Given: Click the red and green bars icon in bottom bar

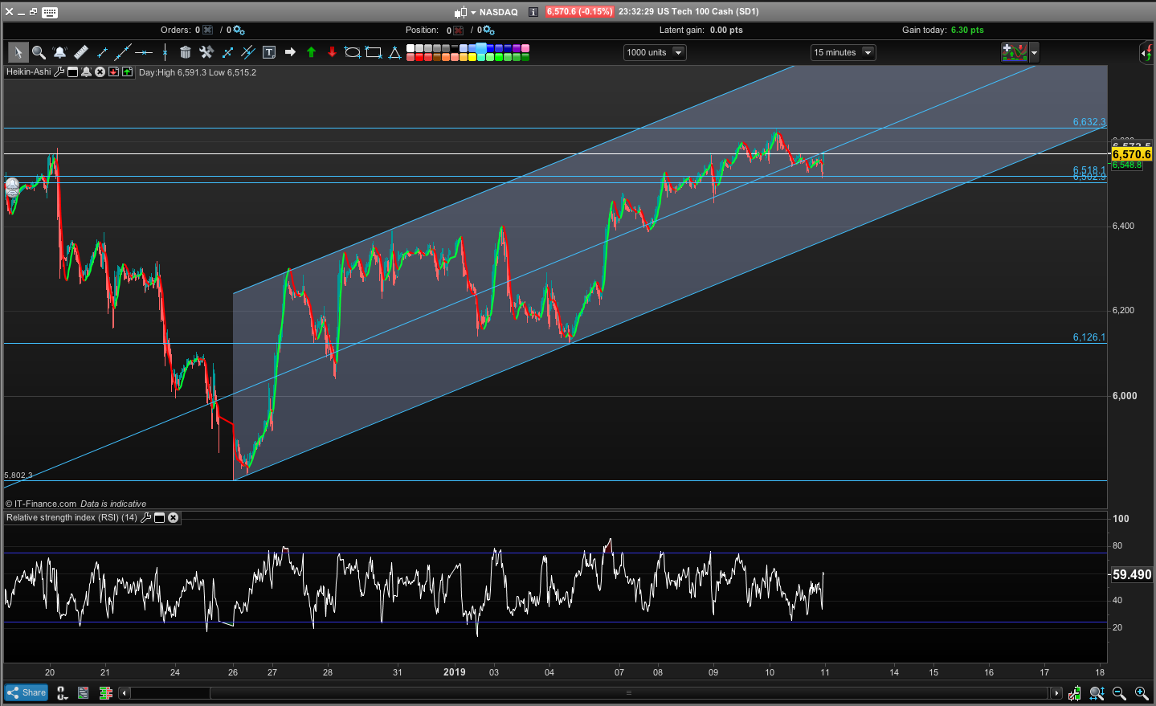Looking at the screenshot, I should pyautogui.click(x=105, y=692).
